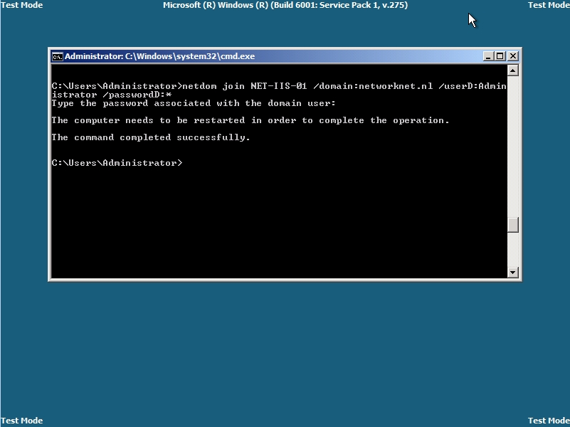This screenshot has width=570, height=427.
Task: Click 'Type the password associated with the domain user:' line
Action: [194, 103]
